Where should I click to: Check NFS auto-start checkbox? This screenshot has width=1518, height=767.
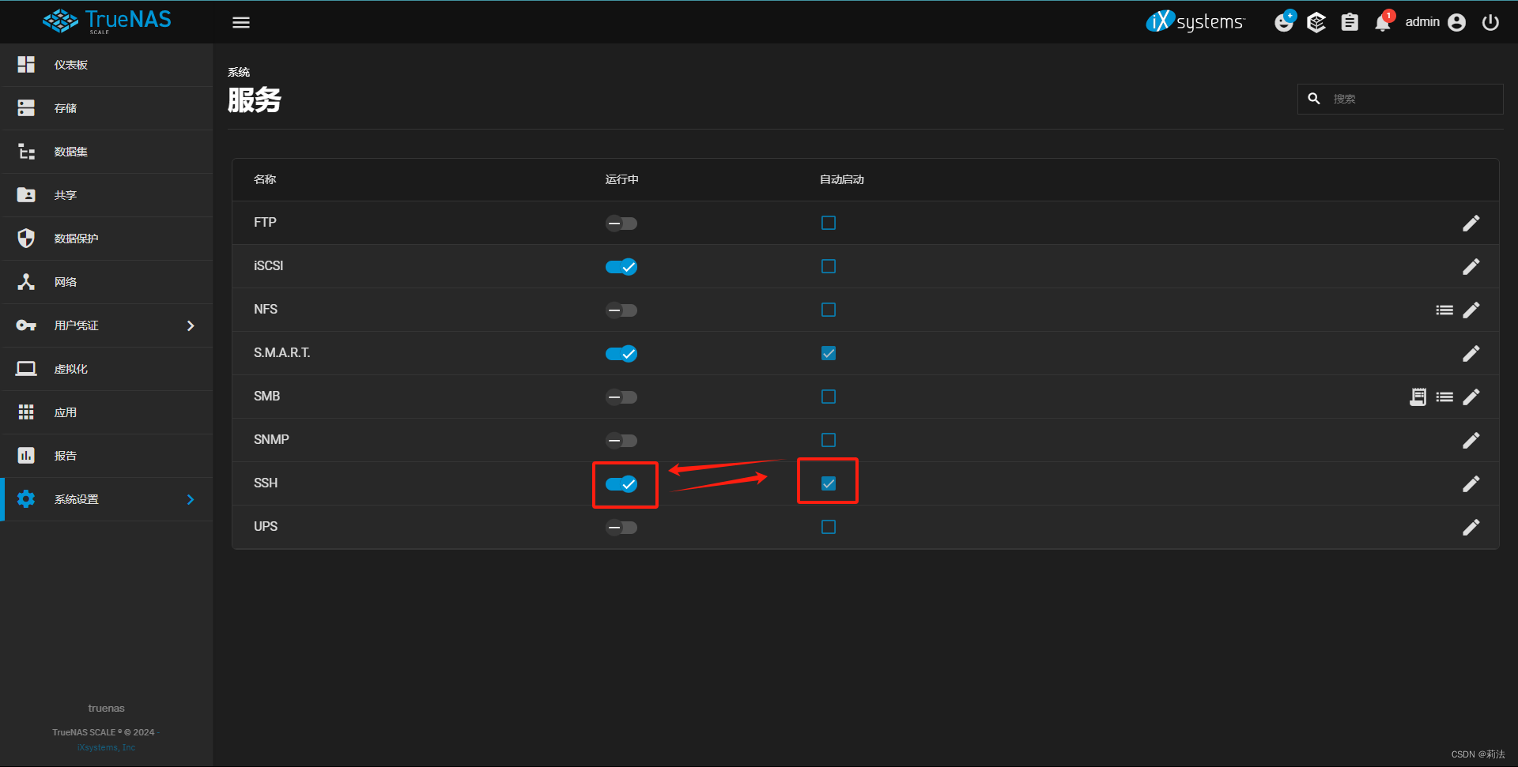tap(829, 310)
